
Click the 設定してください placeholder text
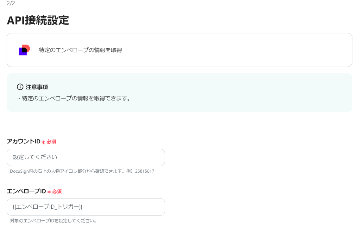click(x=35, y=157)
